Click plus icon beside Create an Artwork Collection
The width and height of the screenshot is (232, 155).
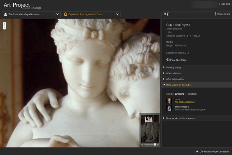click(x=197, y=152)
